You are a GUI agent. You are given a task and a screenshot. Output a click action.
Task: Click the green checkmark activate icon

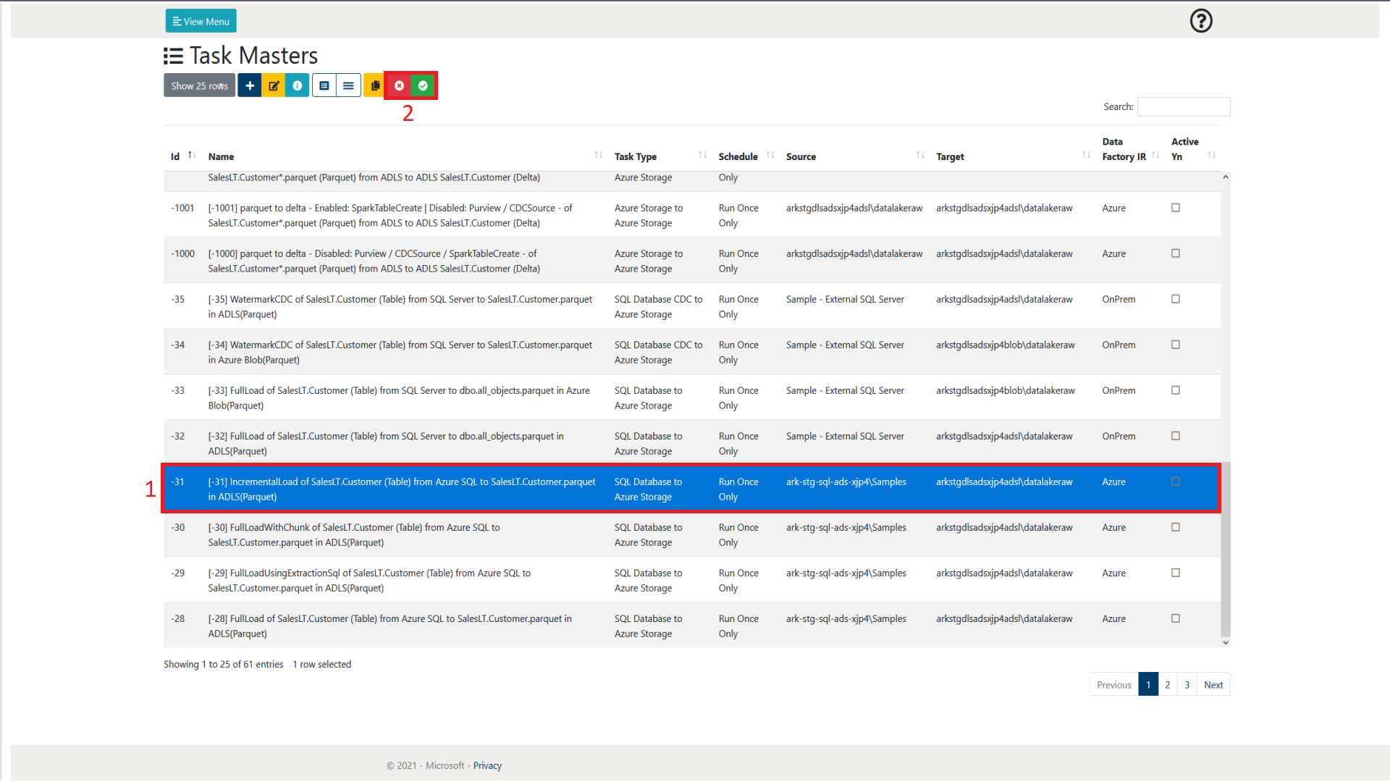(x=423, y=85)
